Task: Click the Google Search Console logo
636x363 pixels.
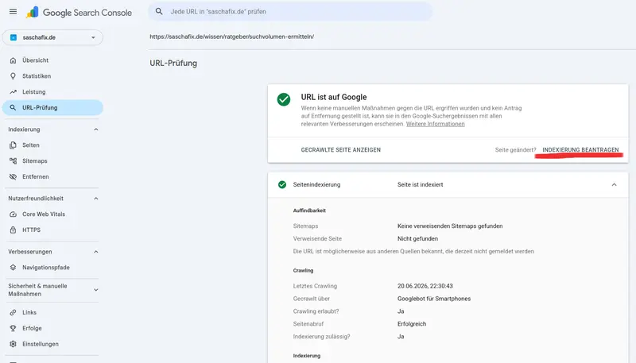Action: pyautogui.click(x=79, y=13)
